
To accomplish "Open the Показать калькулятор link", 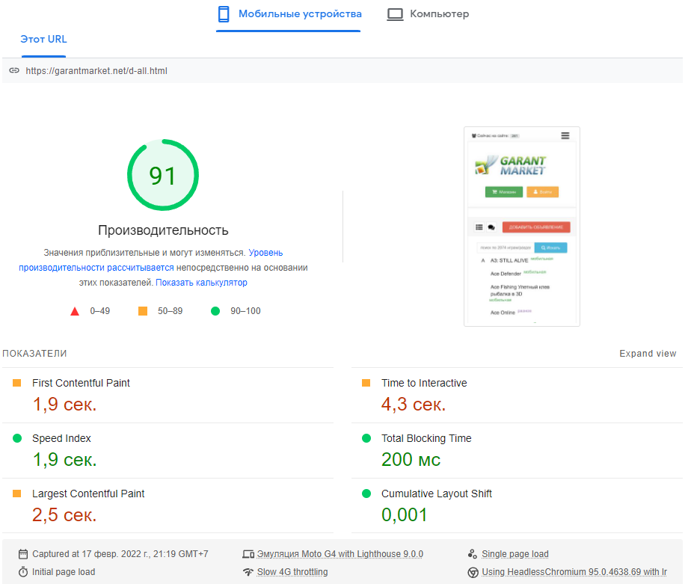I will 201,283.
